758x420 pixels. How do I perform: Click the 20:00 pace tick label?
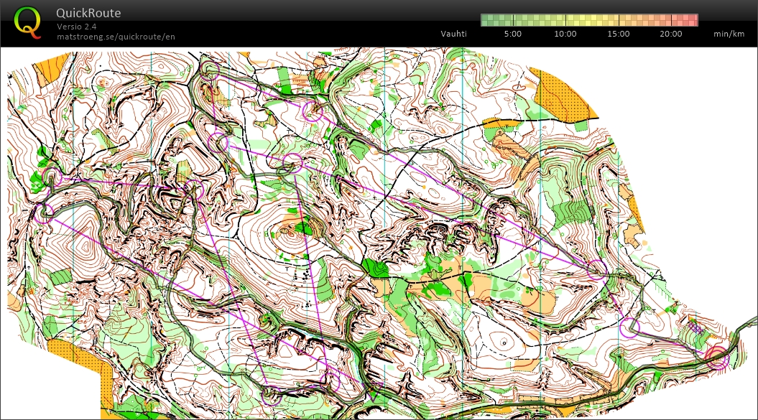tap(671, 34)
